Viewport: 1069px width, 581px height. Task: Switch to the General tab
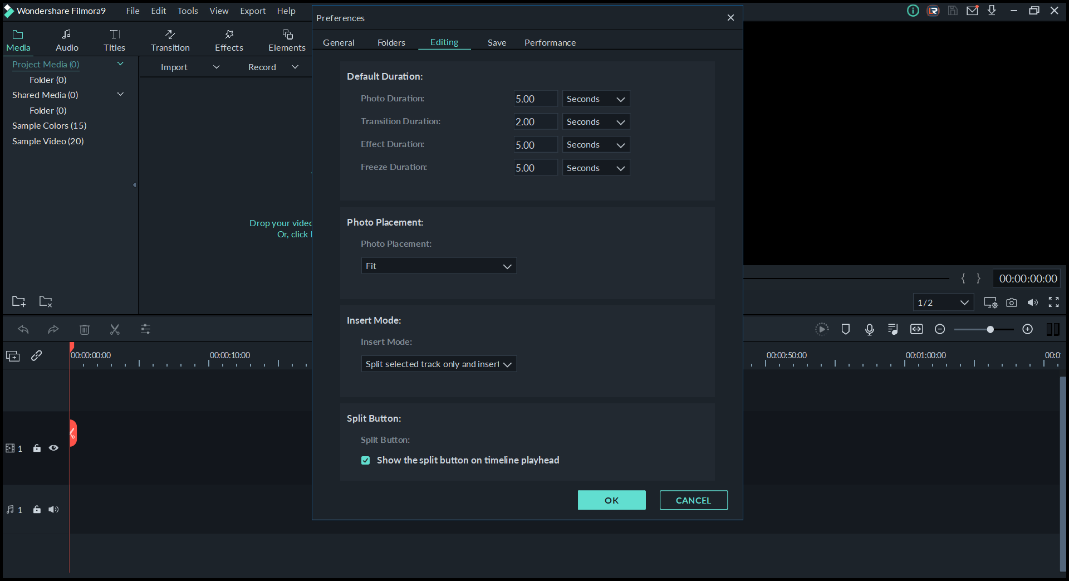tap(339, 42)
